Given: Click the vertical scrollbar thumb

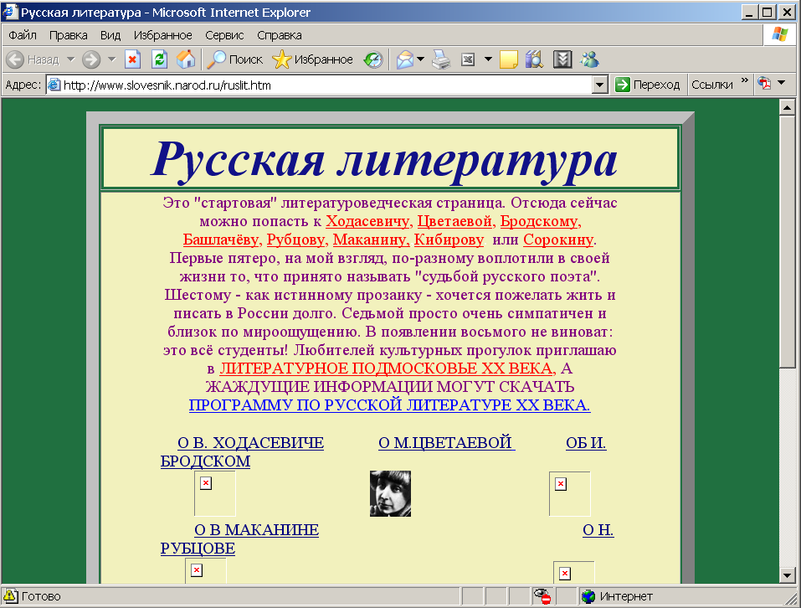Looking at the screenshot, I should (788, 241).
